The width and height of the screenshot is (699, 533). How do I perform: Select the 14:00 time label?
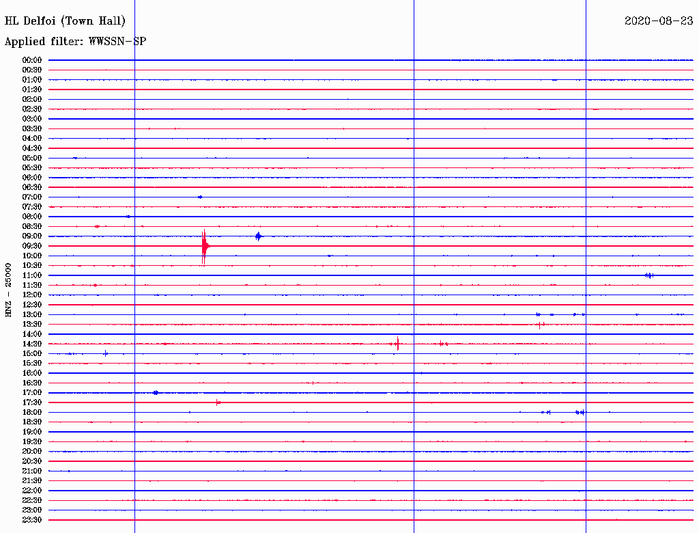point(32,334)
